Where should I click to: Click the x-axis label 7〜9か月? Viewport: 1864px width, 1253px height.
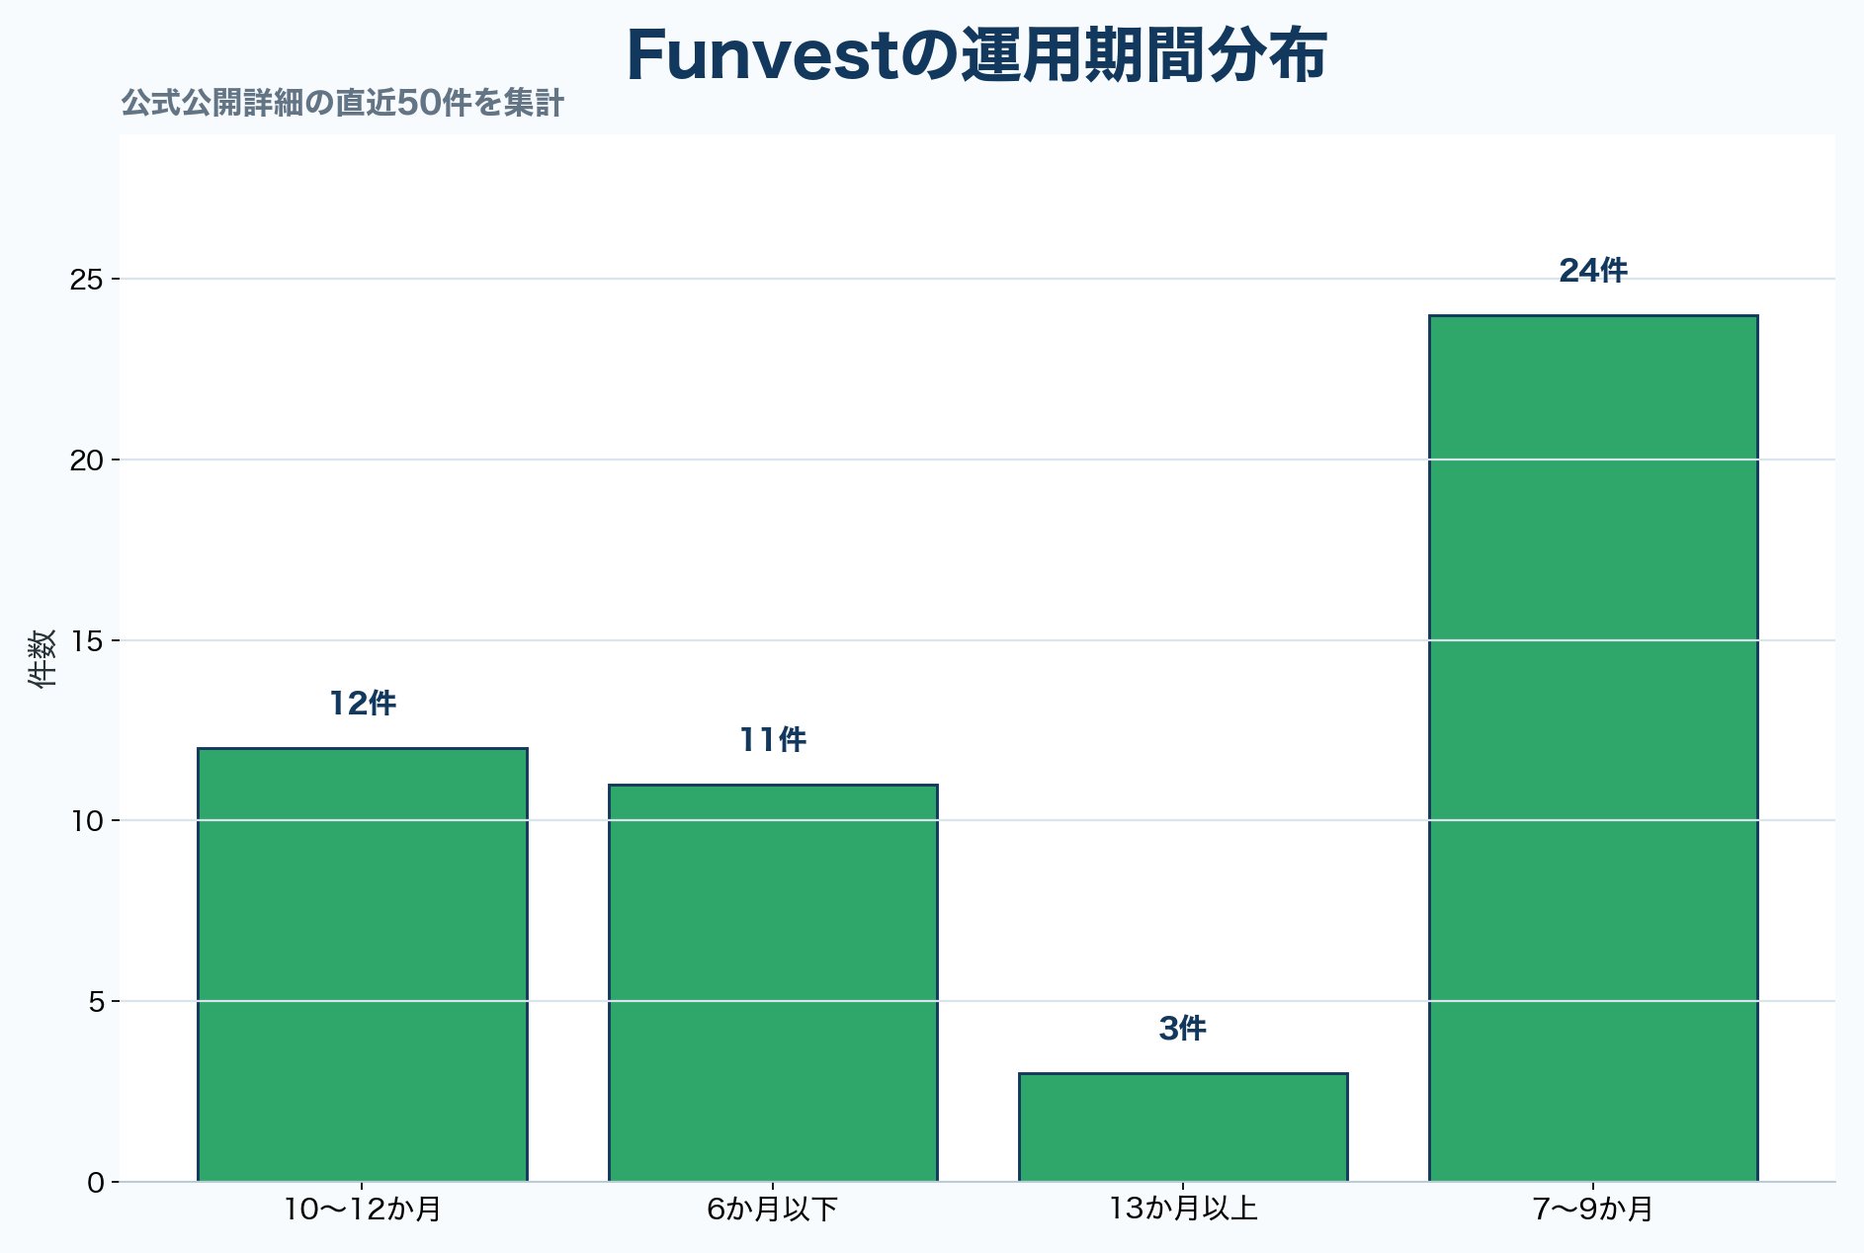pyautogui.click(x=1593, y=1209)
